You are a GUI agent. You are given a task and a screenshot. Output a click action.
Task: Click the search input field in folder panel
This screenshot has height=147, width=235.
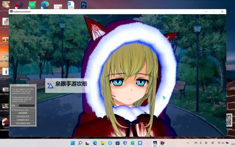(x=26, y=106)
